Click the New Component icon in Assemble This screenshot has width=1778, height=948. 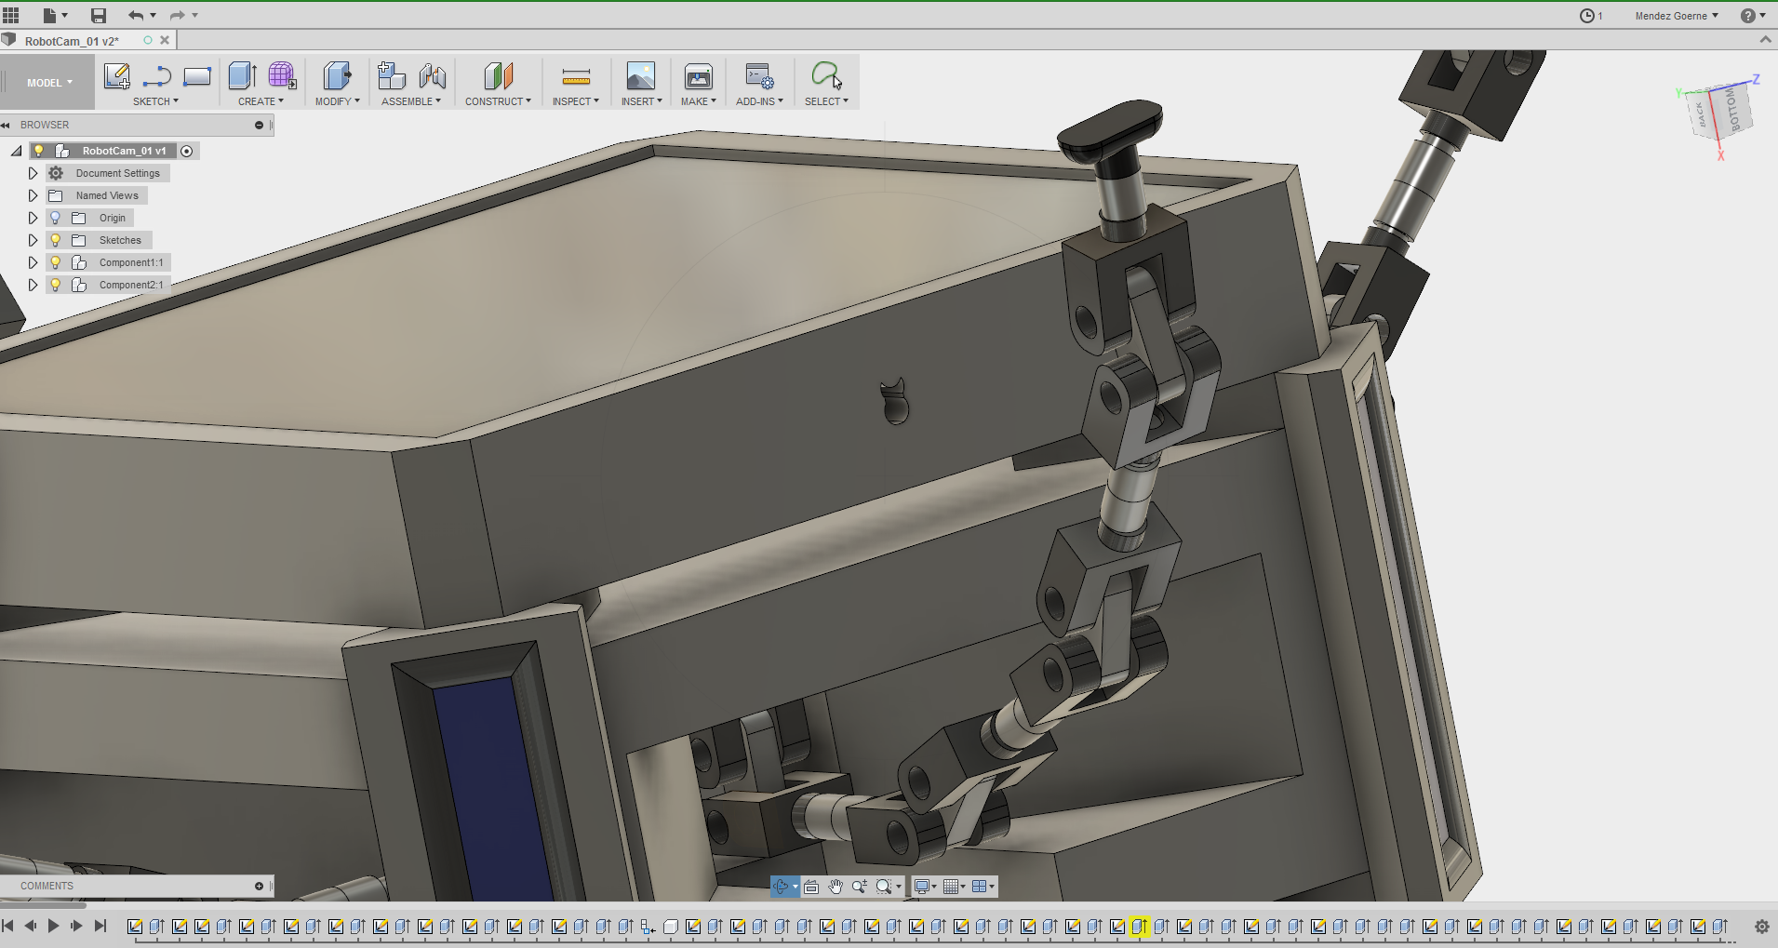tap(392, 75)
